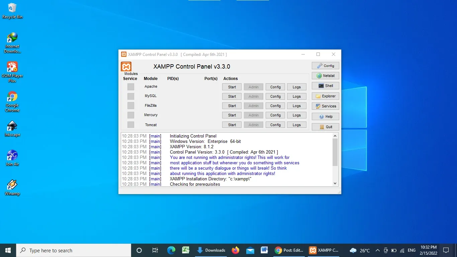
Task: Open Task View on the taskbar
Action: click(155, 250)
